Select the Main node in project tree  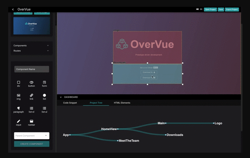(x=162, y=123)
